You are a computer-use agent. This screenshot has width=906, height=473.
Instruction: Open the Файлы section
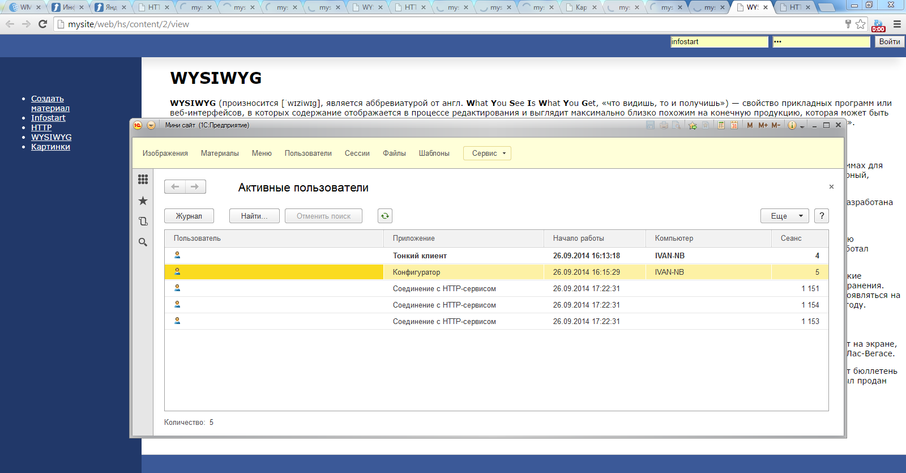point(394,153)
